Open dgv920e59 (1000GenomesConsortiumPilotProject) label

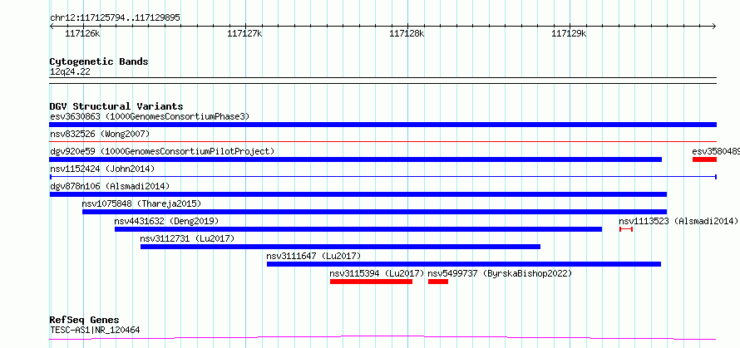(x=162, y=151)
